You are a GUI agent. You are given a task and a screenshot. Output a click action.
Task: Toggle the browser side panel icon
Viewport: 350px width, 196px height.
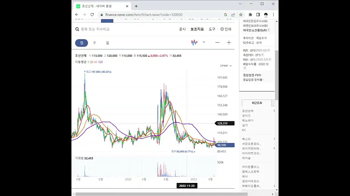258,15
